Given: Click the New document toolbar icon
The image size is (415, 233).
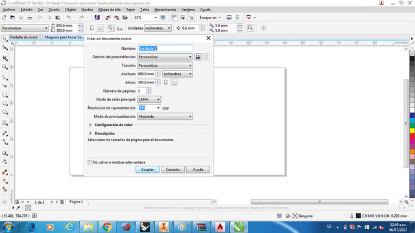Looking at the screenshot, I should pyautogui.click(x=4, y=17).
